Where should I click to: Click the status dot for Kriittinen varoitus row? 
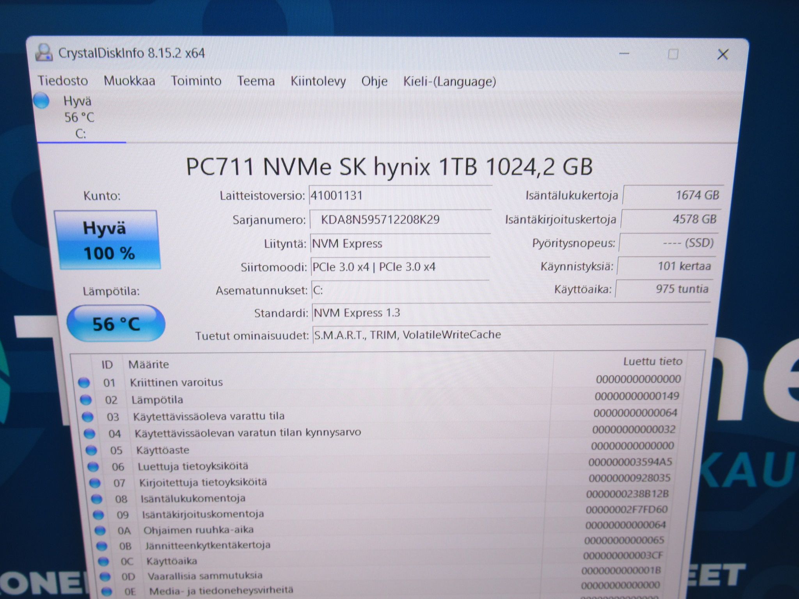pyautogui.click(x=84, y=383)
